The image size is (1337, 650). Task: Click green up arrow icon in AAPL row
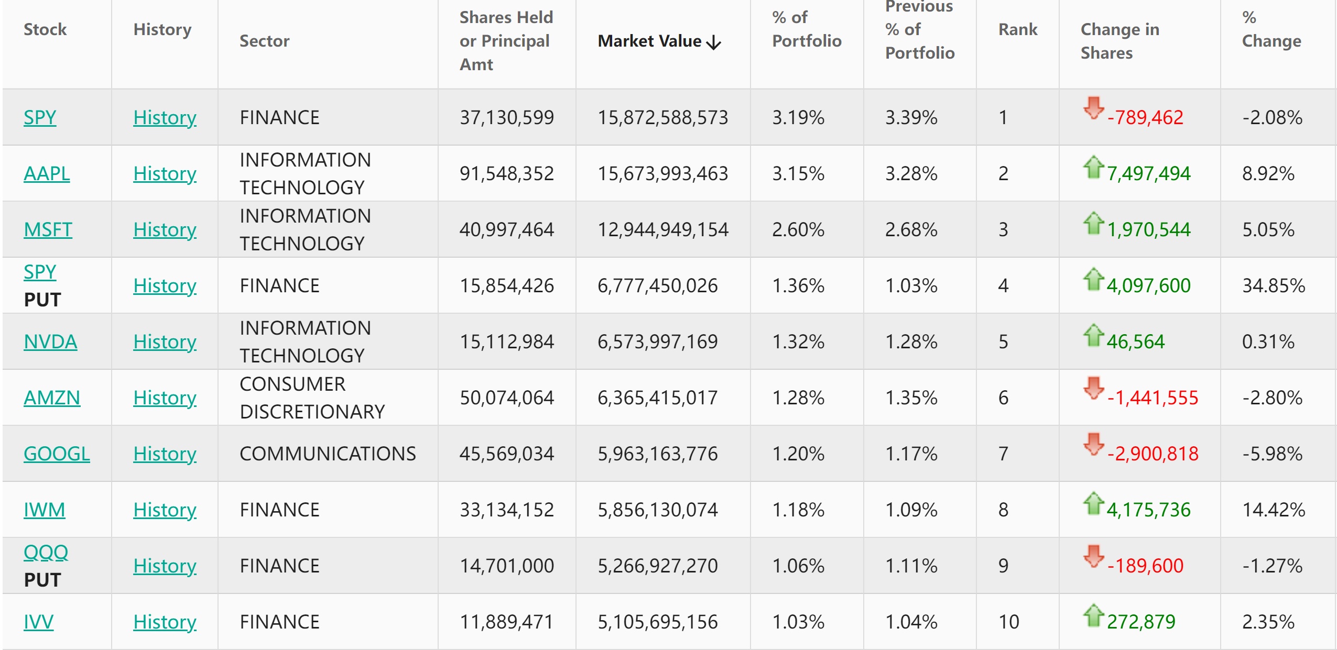[1093, 168]
